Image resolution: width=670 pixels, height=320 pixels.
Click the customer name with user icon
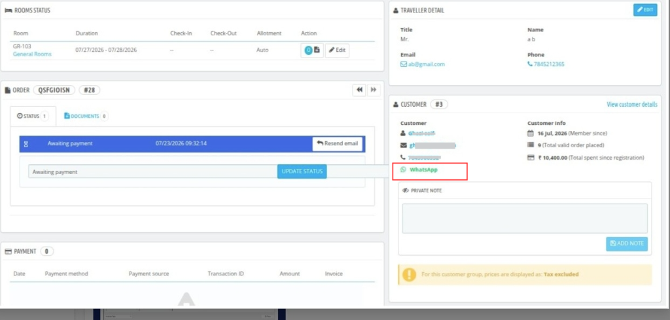[x=418, y=133]
